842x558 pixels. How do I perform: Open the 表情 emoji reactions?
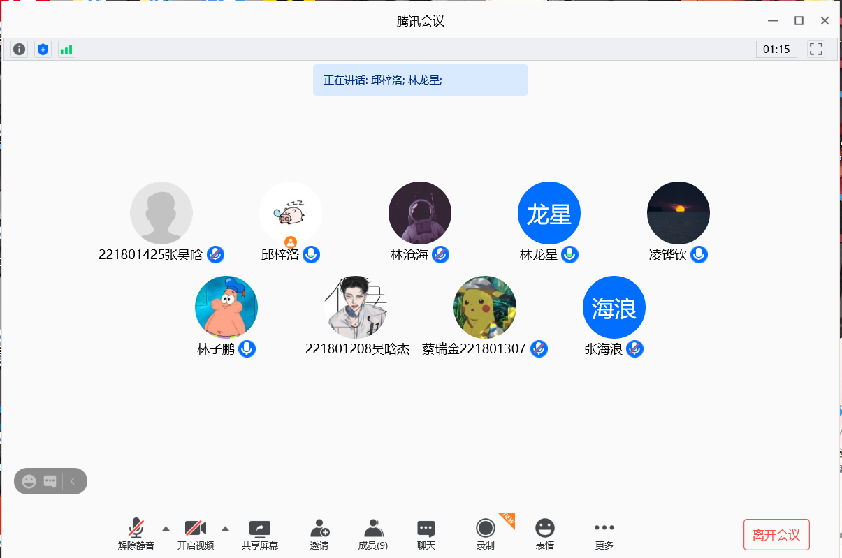point(545,535)
